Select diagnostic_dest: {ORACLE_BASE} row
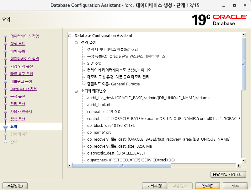Screen dimensions: 251x190 point(116,153)
